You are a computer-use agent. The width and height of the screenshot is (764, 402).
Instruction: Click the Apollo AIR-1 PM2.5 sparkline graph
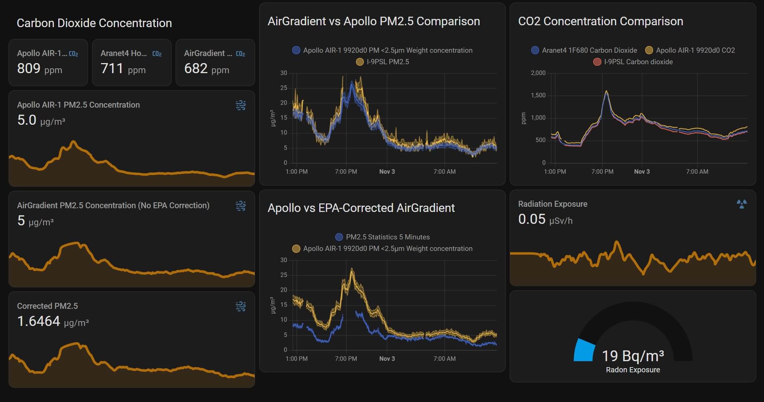point(132,163)
